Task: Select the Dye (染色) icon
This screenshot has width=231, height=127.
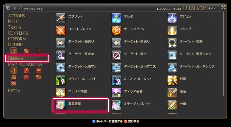Action: [x=172, y=93]
